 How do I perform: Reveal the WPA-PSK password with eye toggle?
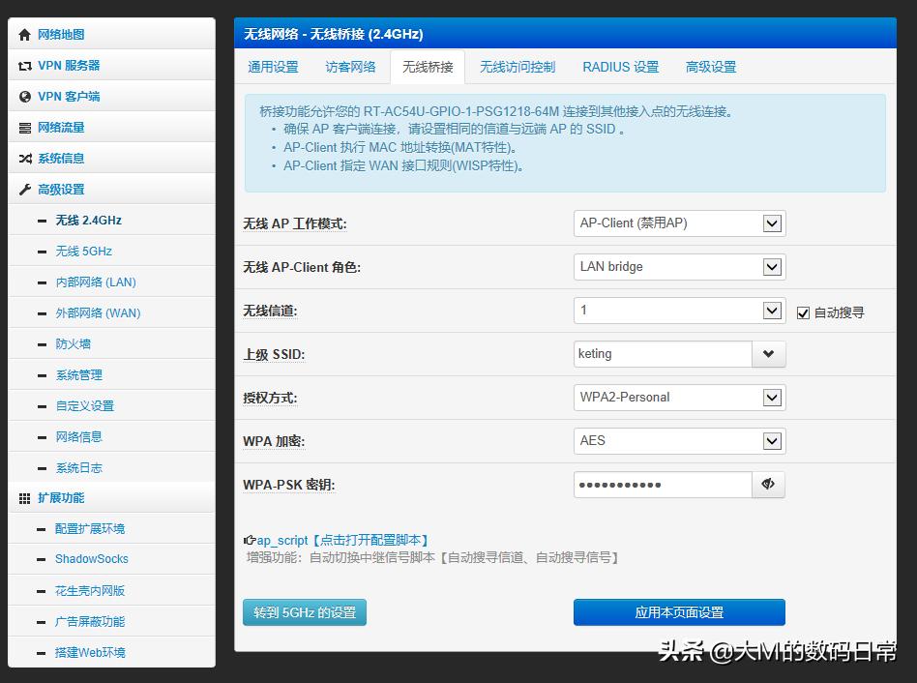click(x=768, y=484)
